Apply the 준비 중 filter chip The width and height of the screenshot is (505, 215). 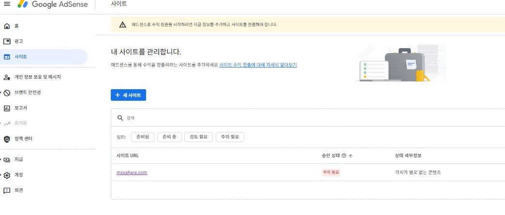(169, 137)
